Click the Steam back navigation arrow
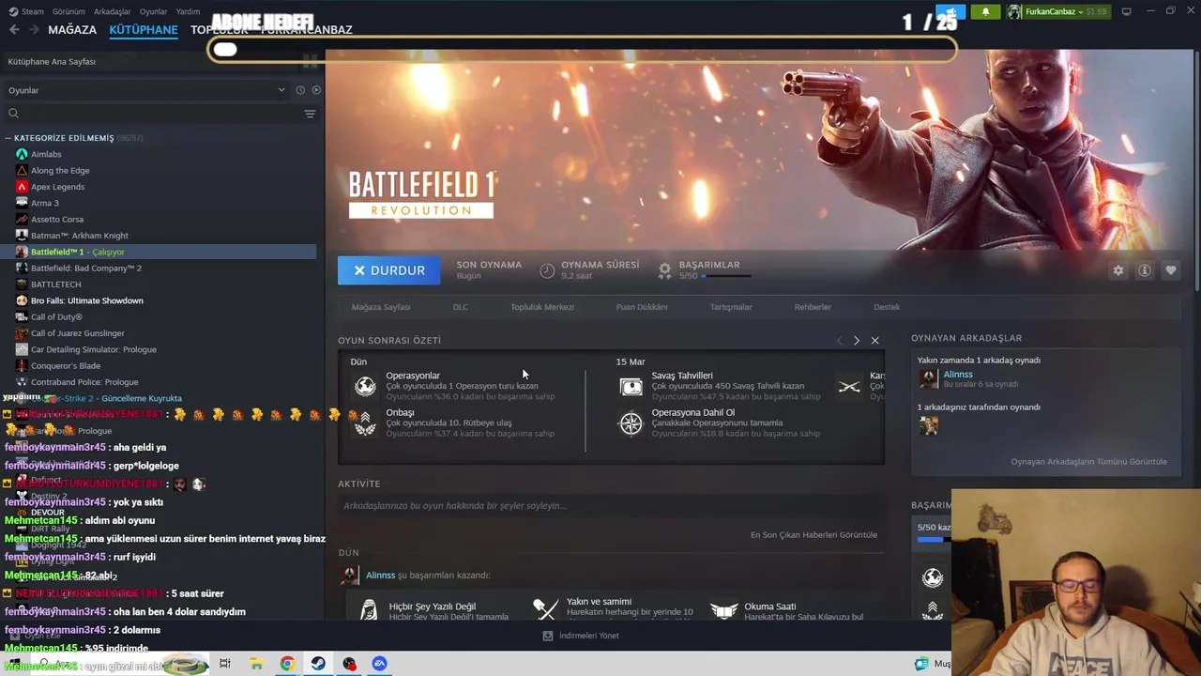The image size is (1201, 676). pyautogui.click(x=14, y=29)
